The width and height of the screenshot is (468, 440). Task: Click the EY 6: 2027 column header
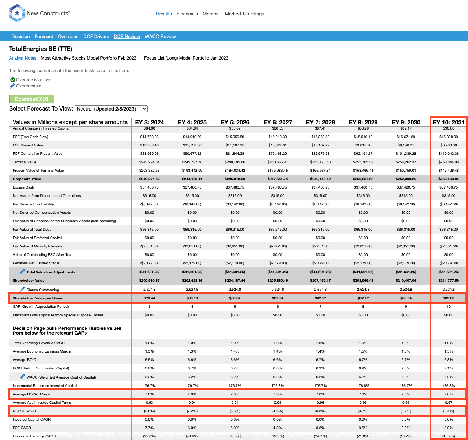tap(278, 122)
